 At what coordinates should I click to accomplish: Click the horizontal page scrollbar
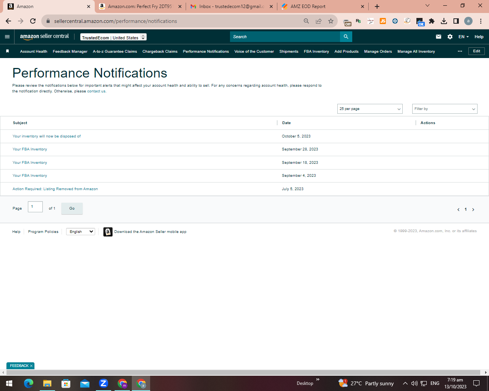(243, 372)
